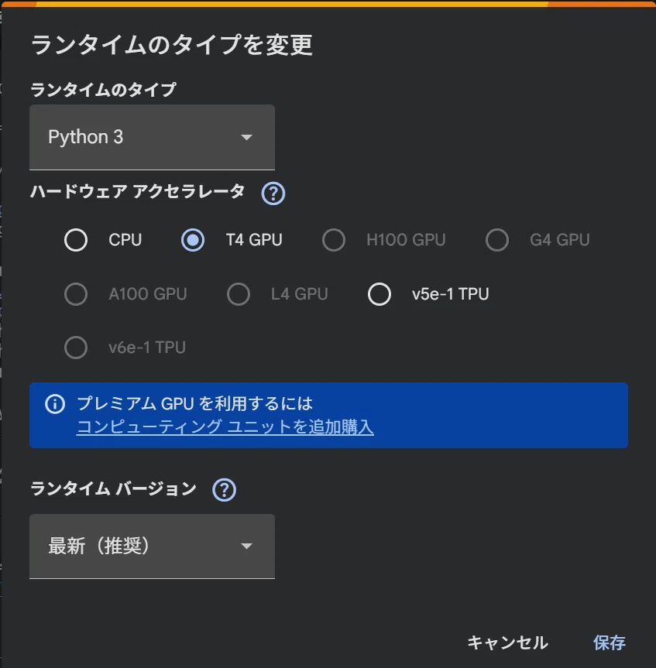656x668 pixels.
Task: Select the v6e-1 TPU radio button
Action: (x=76, y=348)
